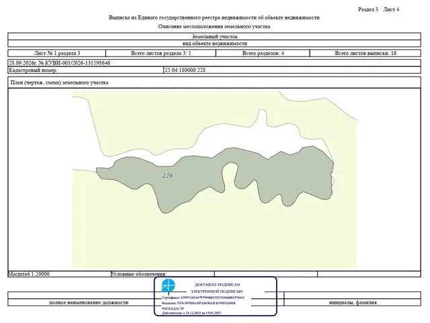This screenshot has height=323, width=430.
Task: Click the 'Земельный участок' header row
Action: tap(214, 36)
